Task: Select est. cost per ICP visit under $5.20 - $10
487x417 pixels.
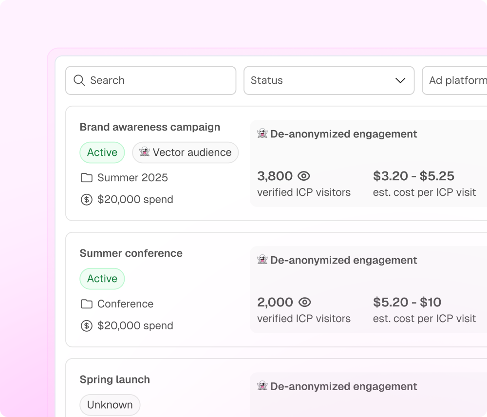Action: [x=424, y=319]
